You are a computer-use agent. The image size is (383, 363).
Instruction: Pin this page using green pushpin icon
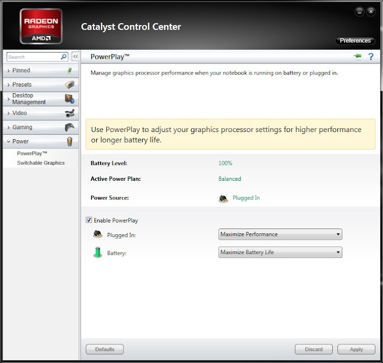point(358,56)
